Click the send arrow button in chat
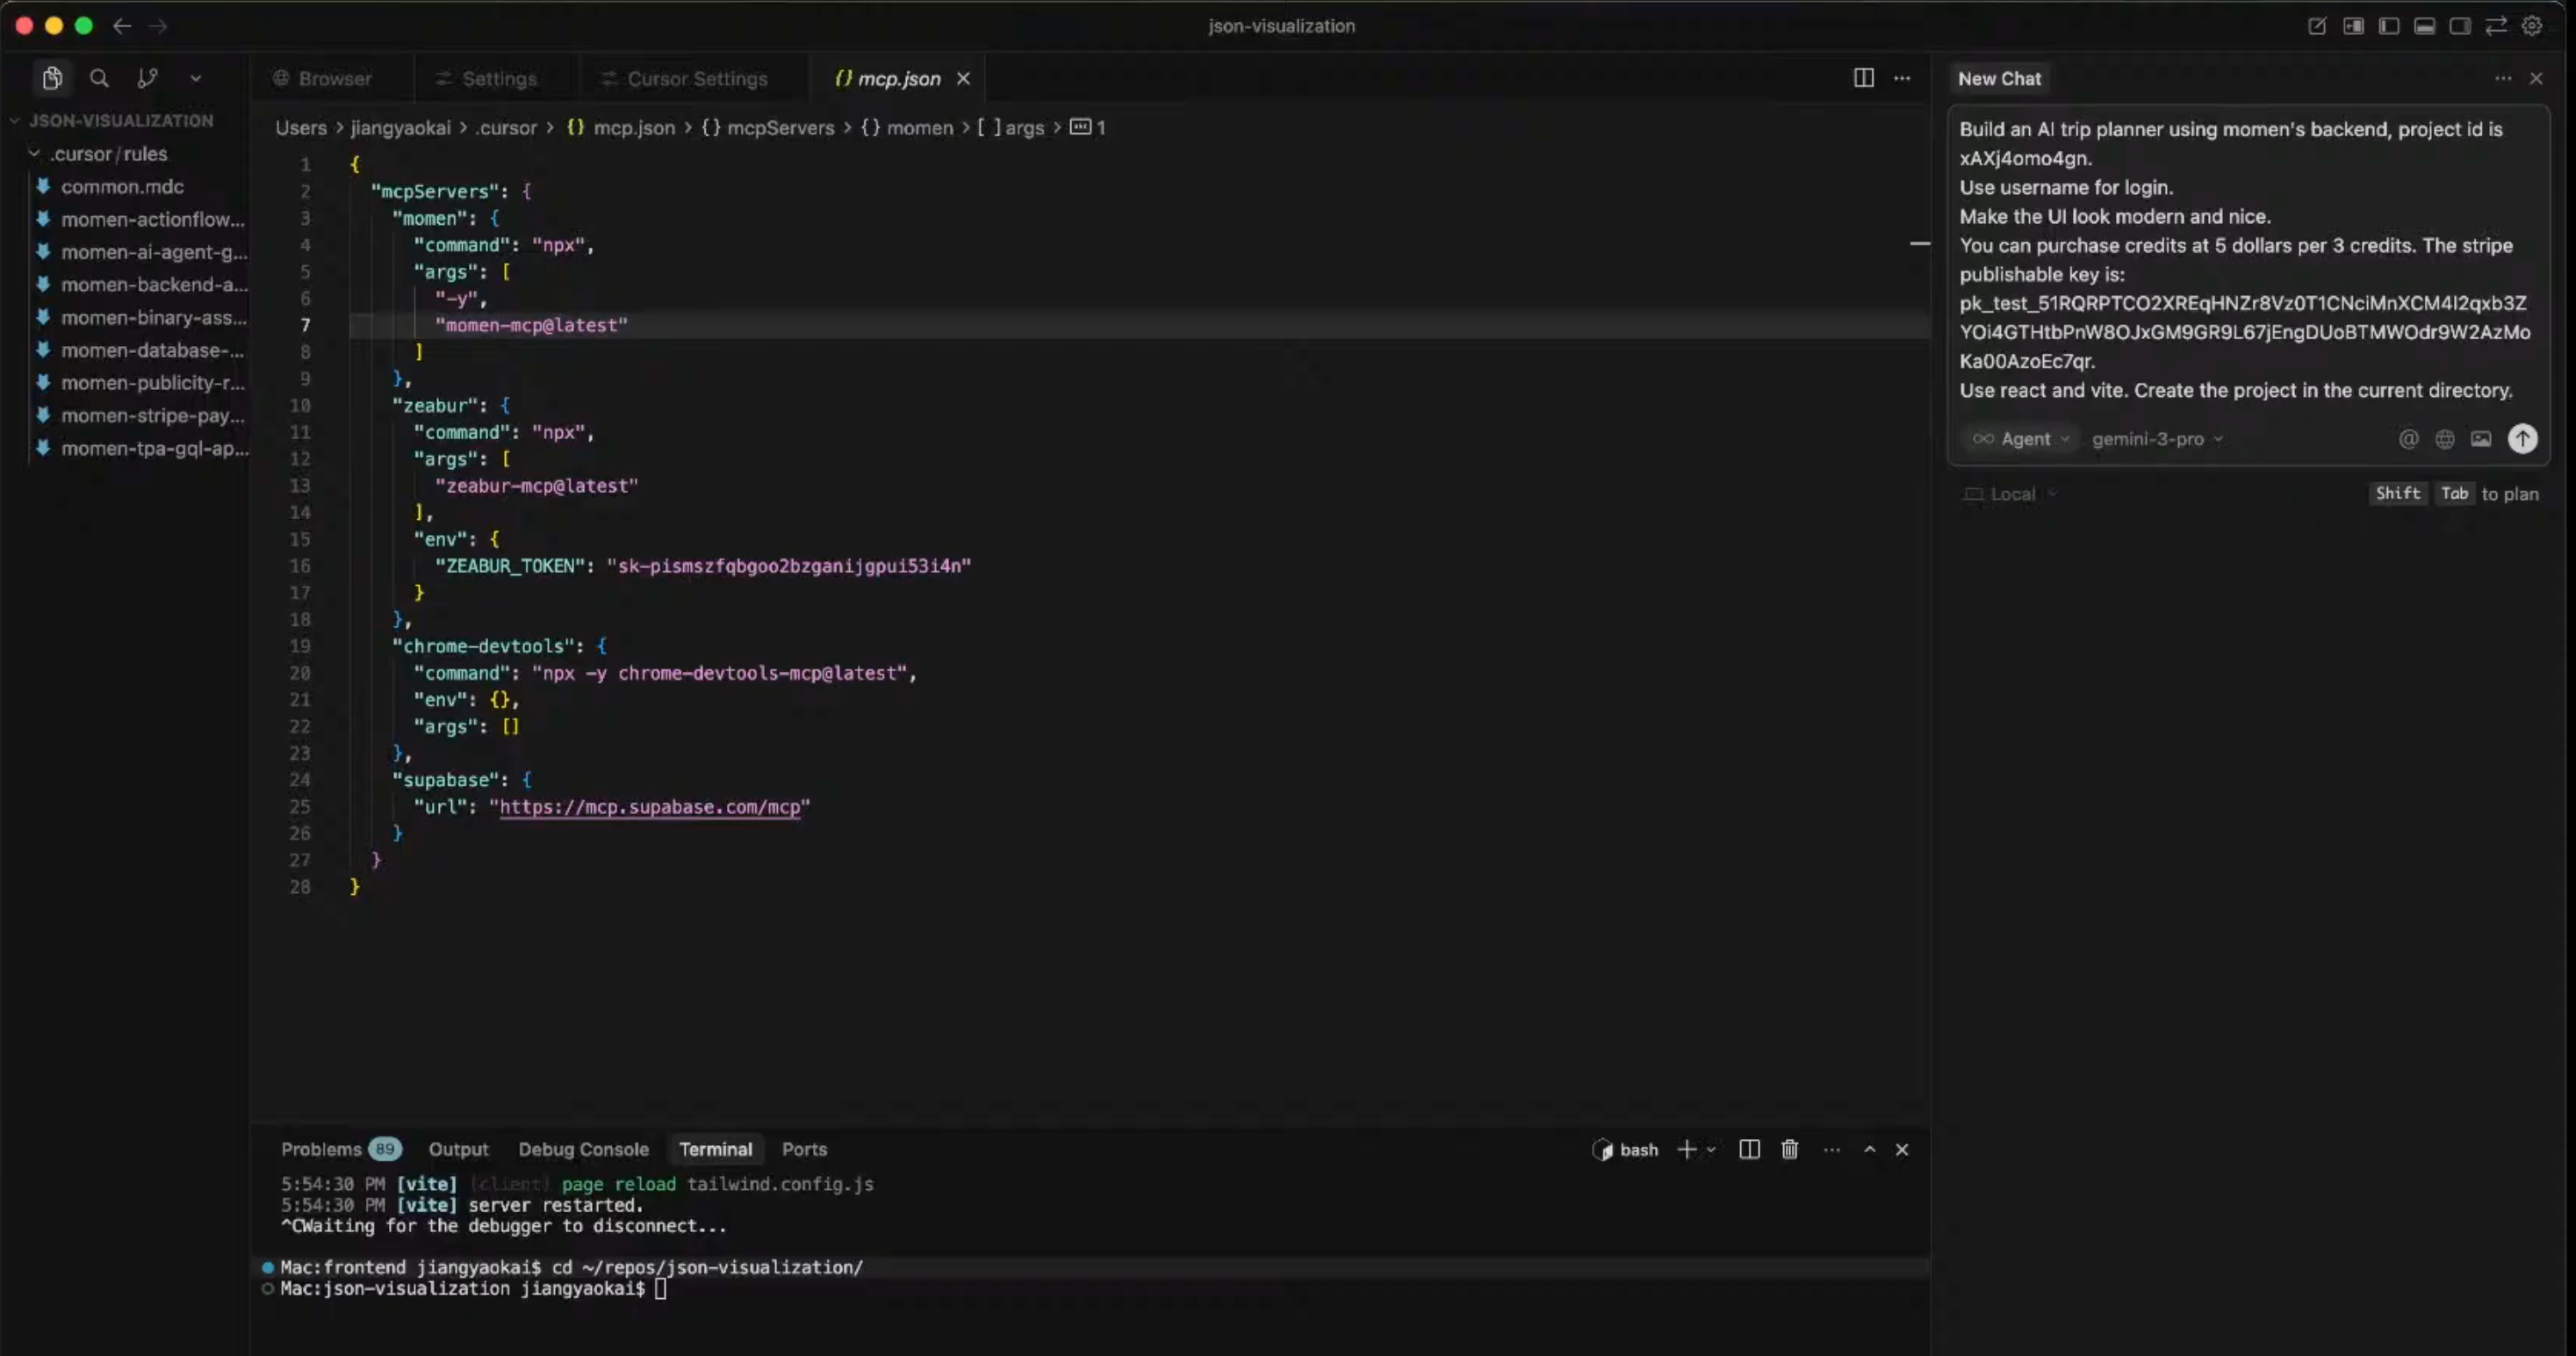The width and height of the screenshot is (2576, 1356). [2522, 439]
